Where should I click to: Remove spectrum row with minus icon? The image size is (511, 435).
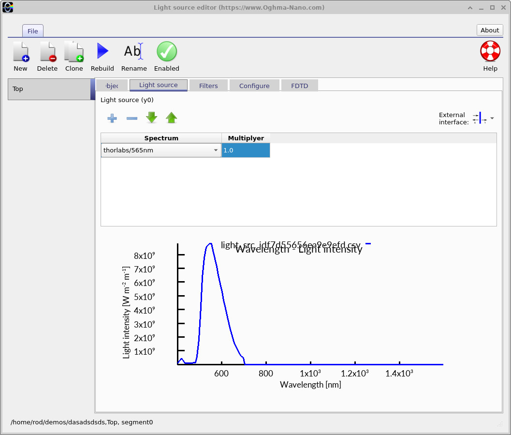click(132, 118)
